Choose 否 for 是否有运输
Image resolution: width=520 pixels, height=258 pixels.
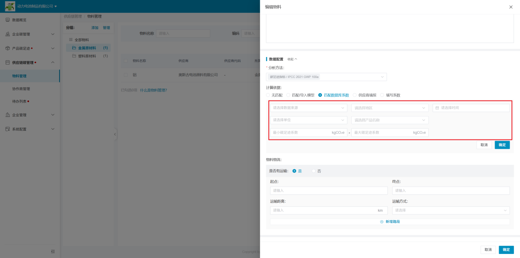click(314, 171)
